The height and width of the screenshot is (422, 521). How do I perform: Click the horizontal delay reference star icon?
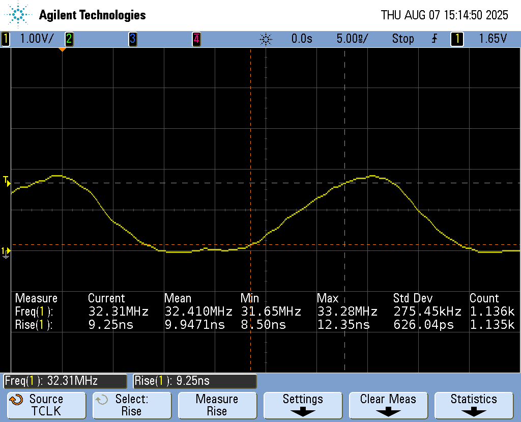pos(266,39)
